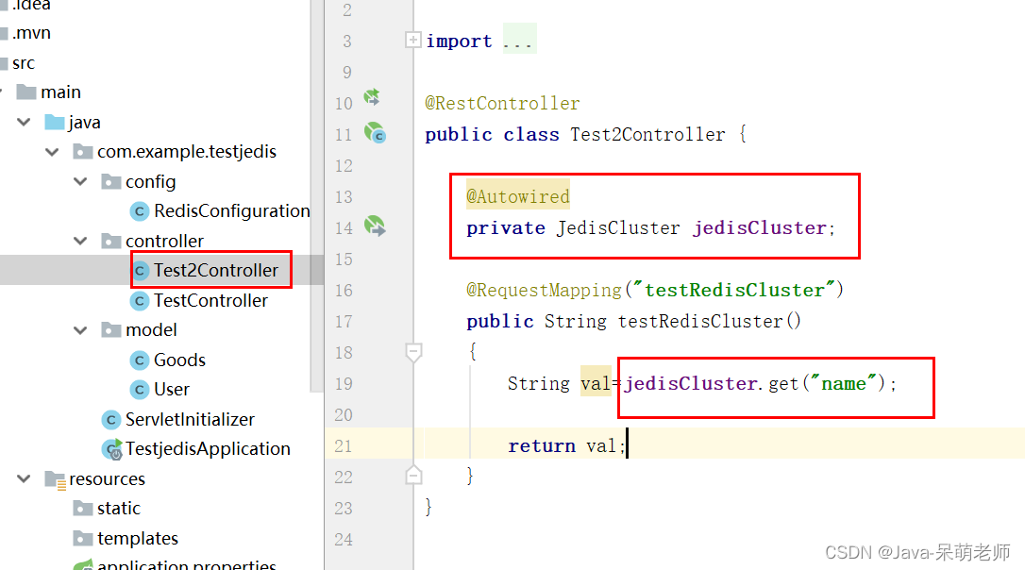
Task: Collapse the model package
Action: (80, 330)
